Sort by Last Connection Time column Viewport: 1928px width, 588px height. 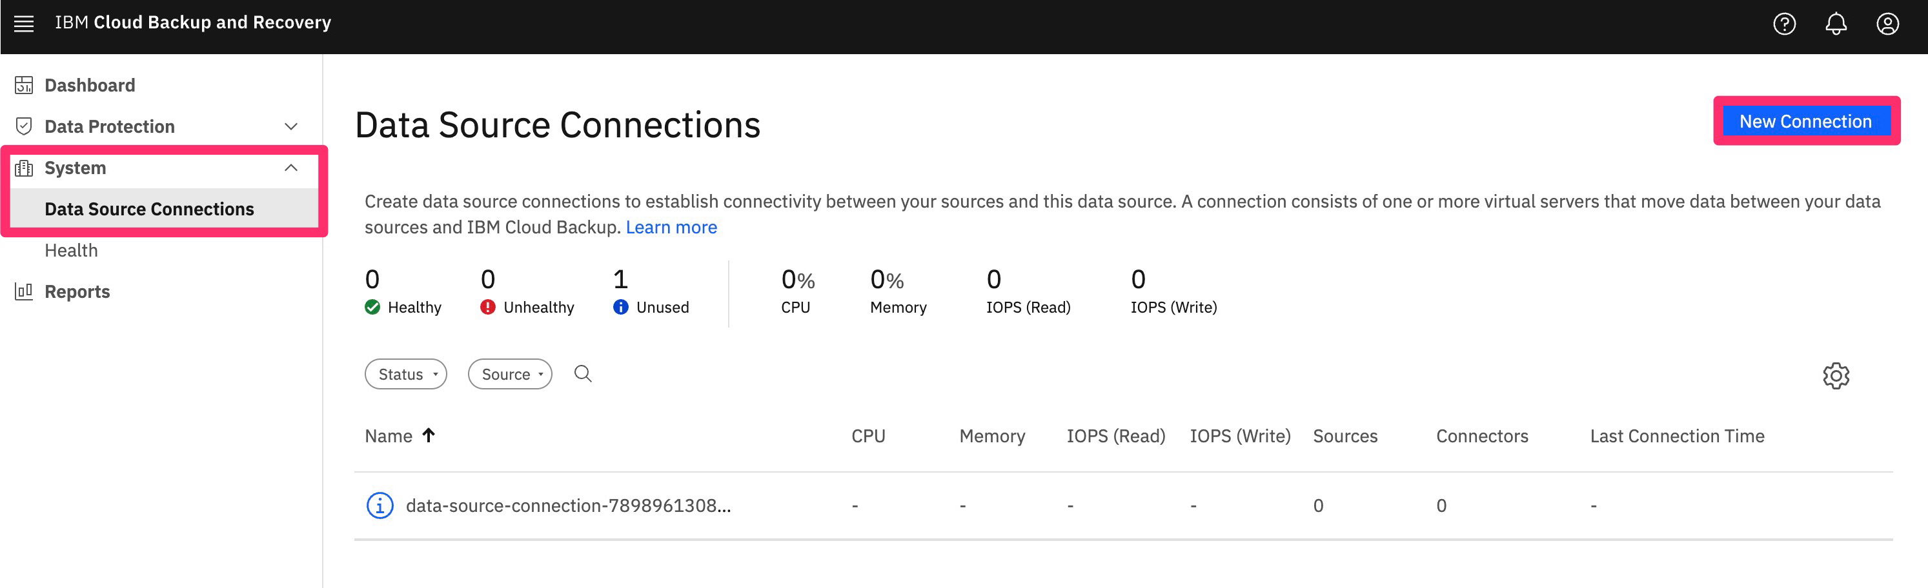(1676, 436)
